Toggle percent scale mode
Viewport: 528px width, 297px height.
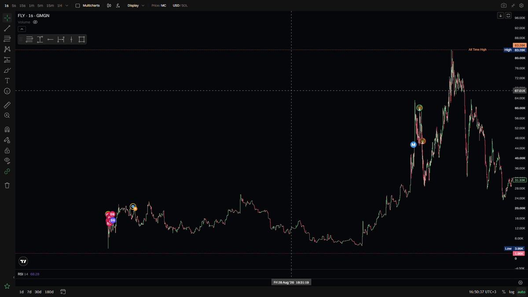point(503,292)
